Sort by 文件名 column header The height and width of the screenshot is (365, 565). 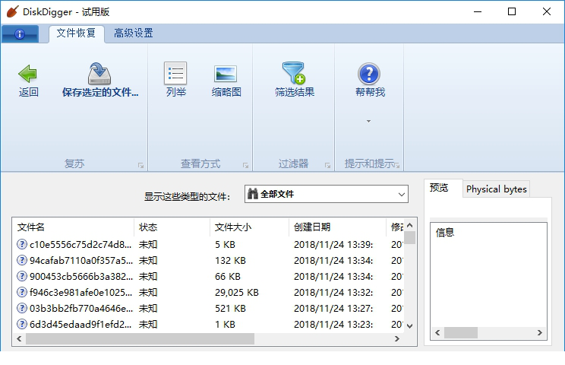pos(73,227)
